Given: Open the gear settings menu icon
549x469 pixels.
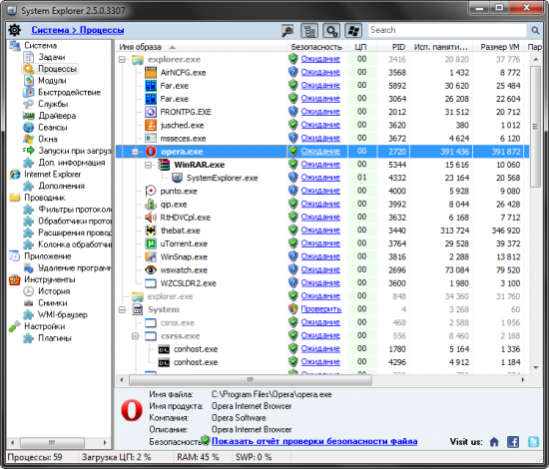Looking at the screenshot, I should click(x=14, y=30).
